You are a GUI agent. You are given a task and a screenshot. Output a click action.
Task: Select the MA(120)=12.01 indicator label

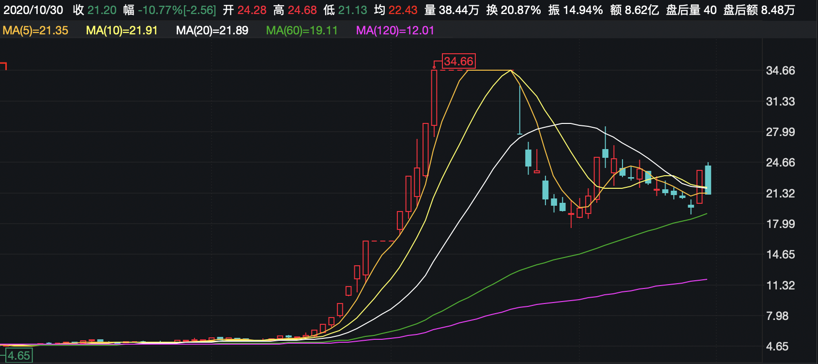tap(395, 30)
